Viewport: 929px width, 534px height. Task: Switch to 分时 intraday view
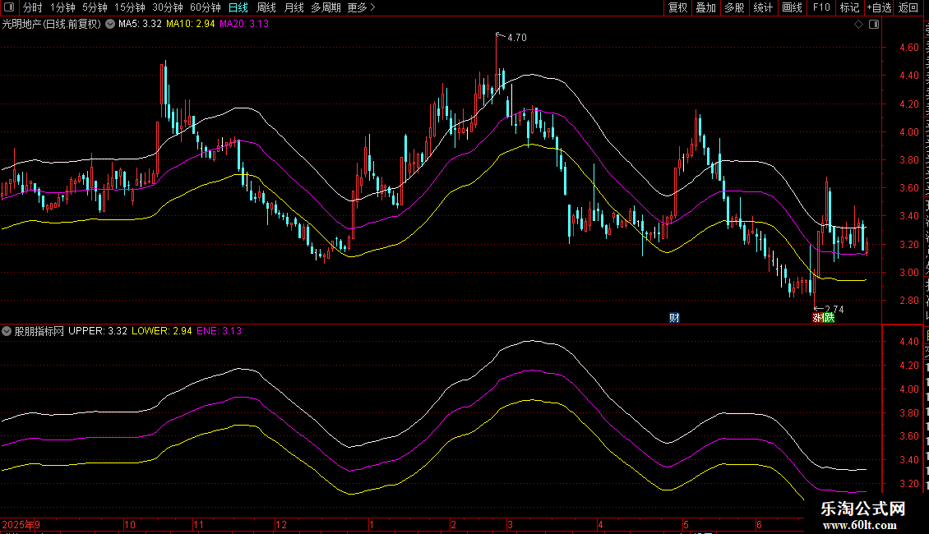click(33, 7)
